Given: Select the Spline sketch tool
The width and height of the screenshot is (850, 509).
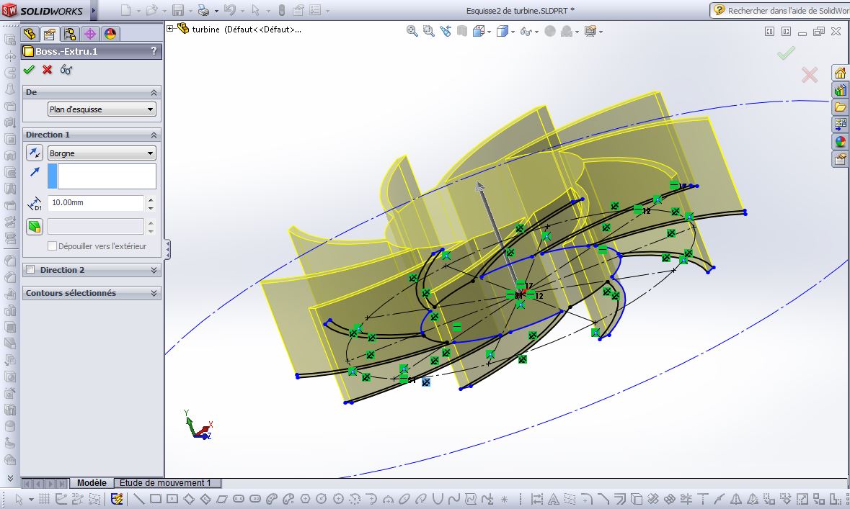Looking at the screenshot, I should click(454, 499).
